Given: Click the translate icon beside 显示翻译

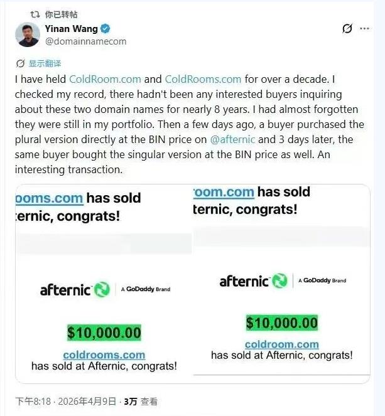Looking at the screenshot, I should click(20, 63).
